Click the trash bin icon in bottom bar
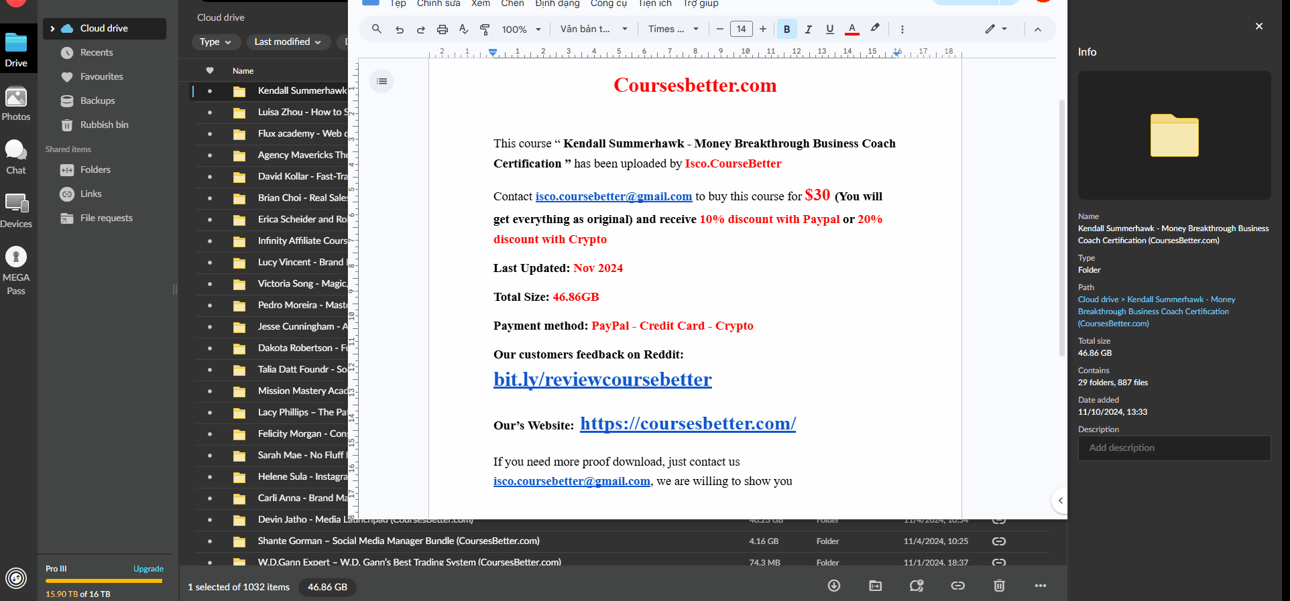The image size is (1290, 601). click(x=999, y=586)
